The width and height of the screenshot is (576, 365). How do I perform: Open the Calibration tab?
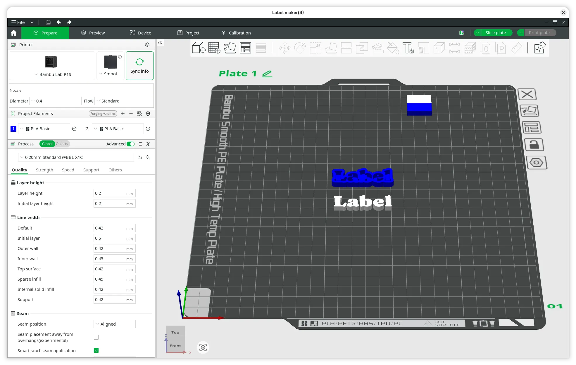pyautogui.click(x=236, y=33)
